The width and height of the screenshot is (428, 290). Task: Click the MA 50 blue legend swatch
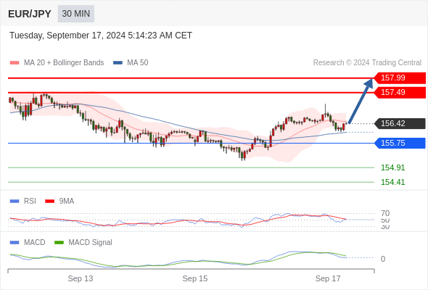(118, 63)
